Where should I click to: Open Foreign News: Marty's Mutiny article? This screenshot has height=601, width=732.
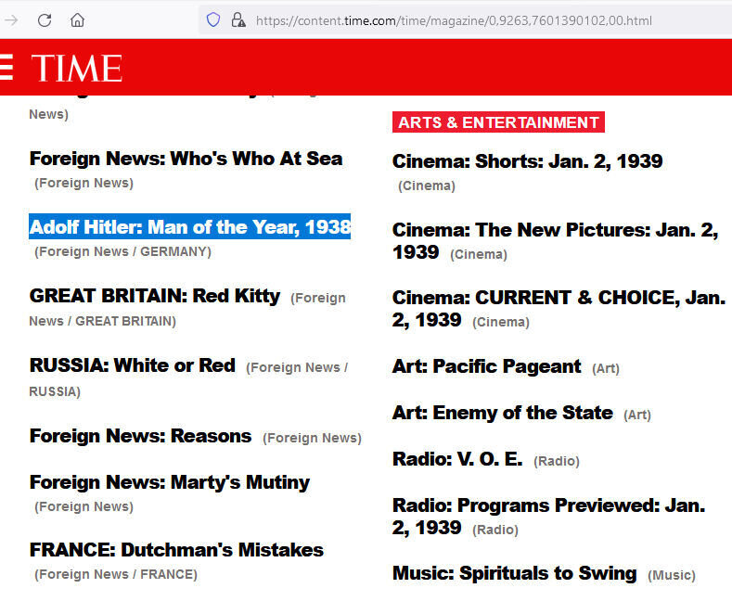(170, 482)
